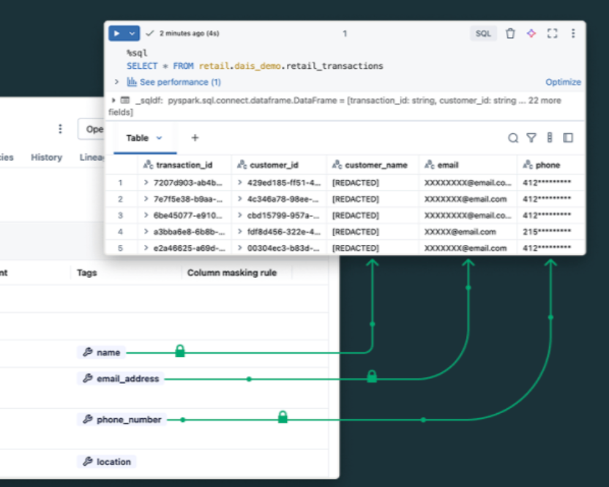Open the Table tab dropdown chevron

click(160, 137)
